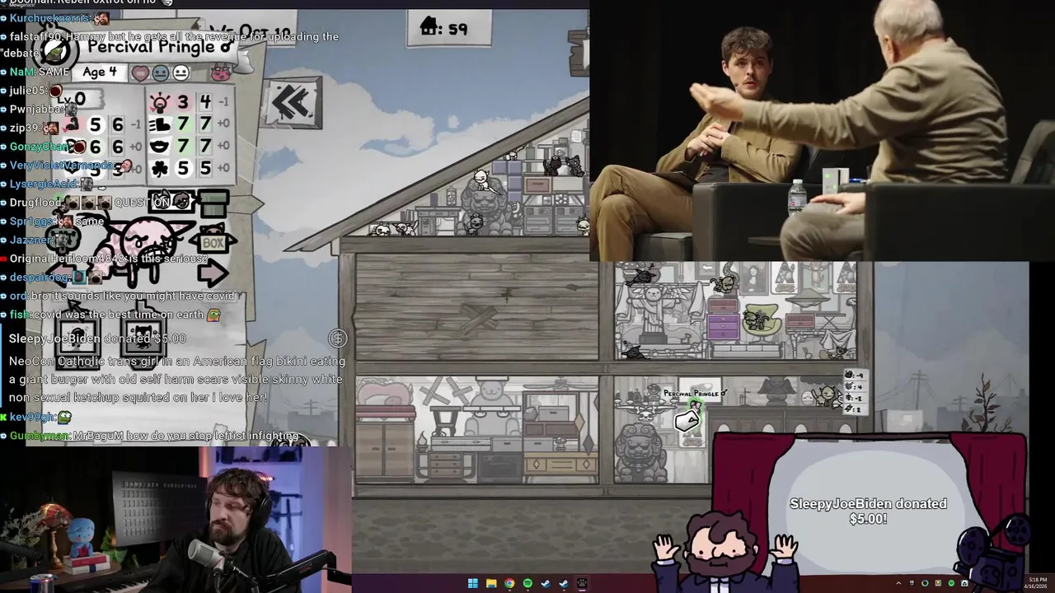1055x593 pixels.
Task: Expand the system tray hidden icons chevron
Action: coord(898,583)
